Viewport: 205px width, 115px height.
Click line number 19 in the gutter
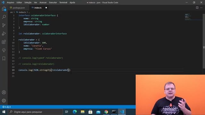pos(13,70)
